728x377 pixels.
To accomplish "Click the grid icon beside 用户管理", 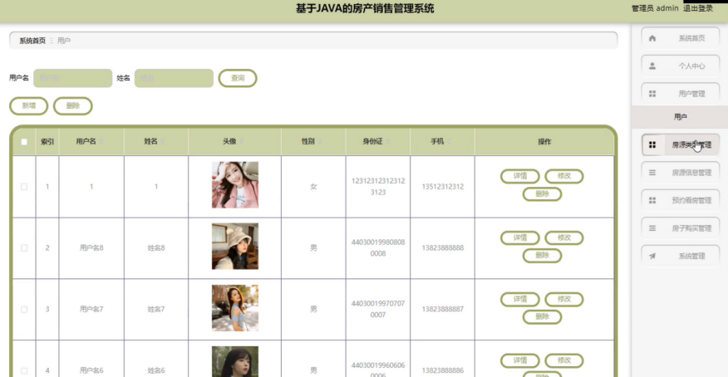I will click(652, 94).
